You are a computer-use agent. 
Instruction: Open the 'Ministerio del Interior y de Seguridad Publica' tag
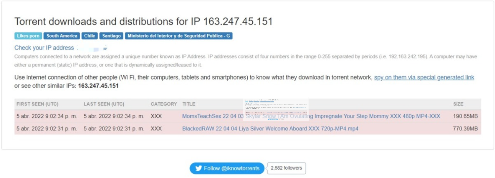point(179,36)
